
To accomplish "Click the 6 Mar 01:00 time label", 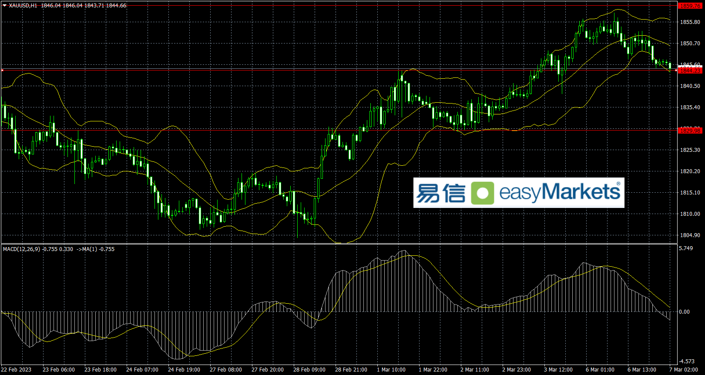I will pos(600,370).
